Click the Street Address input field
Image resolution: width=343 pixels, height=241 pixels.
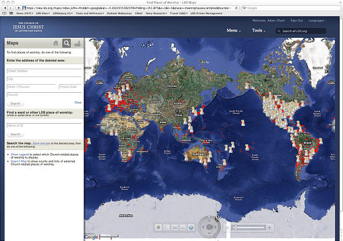[44, 70]
